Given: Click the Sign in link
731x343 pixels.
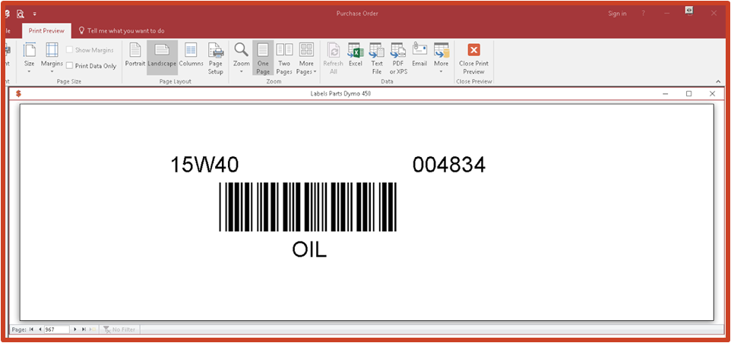Looking at the screenshot, I should point(617,14).
